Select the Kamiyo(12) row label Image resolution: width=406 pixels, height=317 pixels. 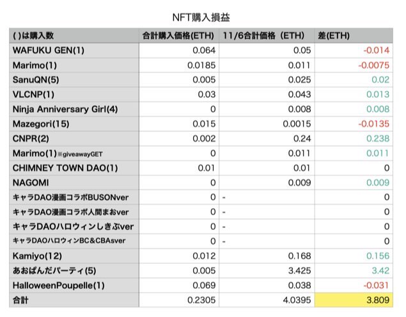coord(37,256)
